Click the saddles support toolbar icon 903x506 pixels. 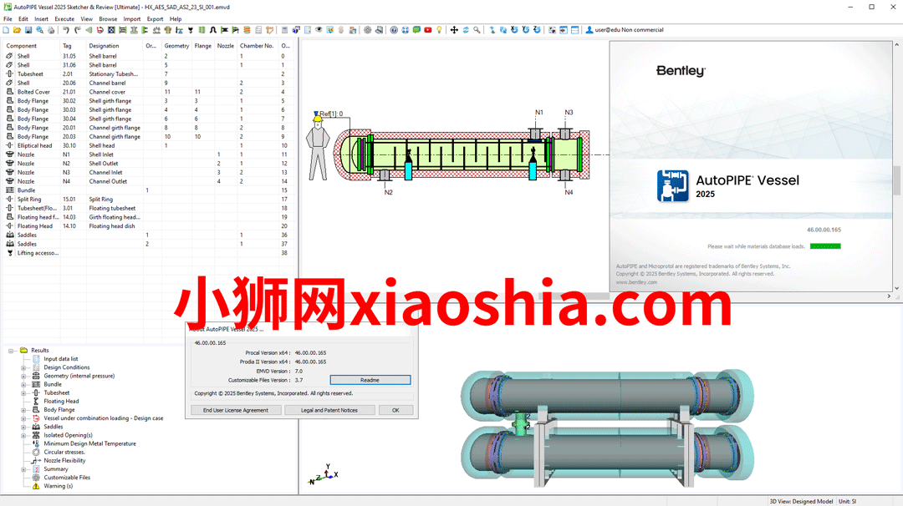(156, 30)
